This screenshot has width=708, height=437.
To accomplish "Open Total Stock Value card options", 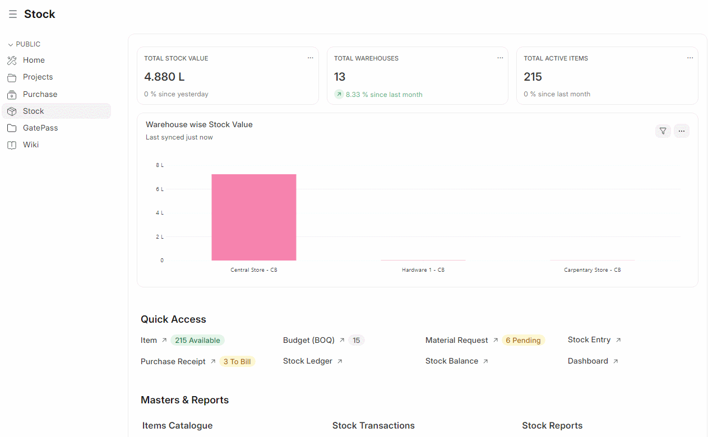I will [x=310, y=58].
